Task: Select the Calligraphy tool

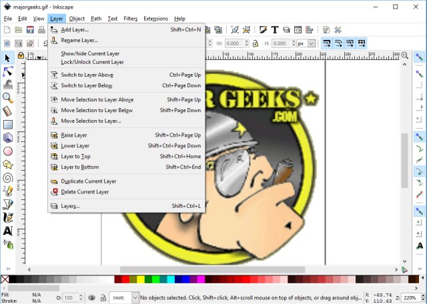Action: (x=7, y=217)
